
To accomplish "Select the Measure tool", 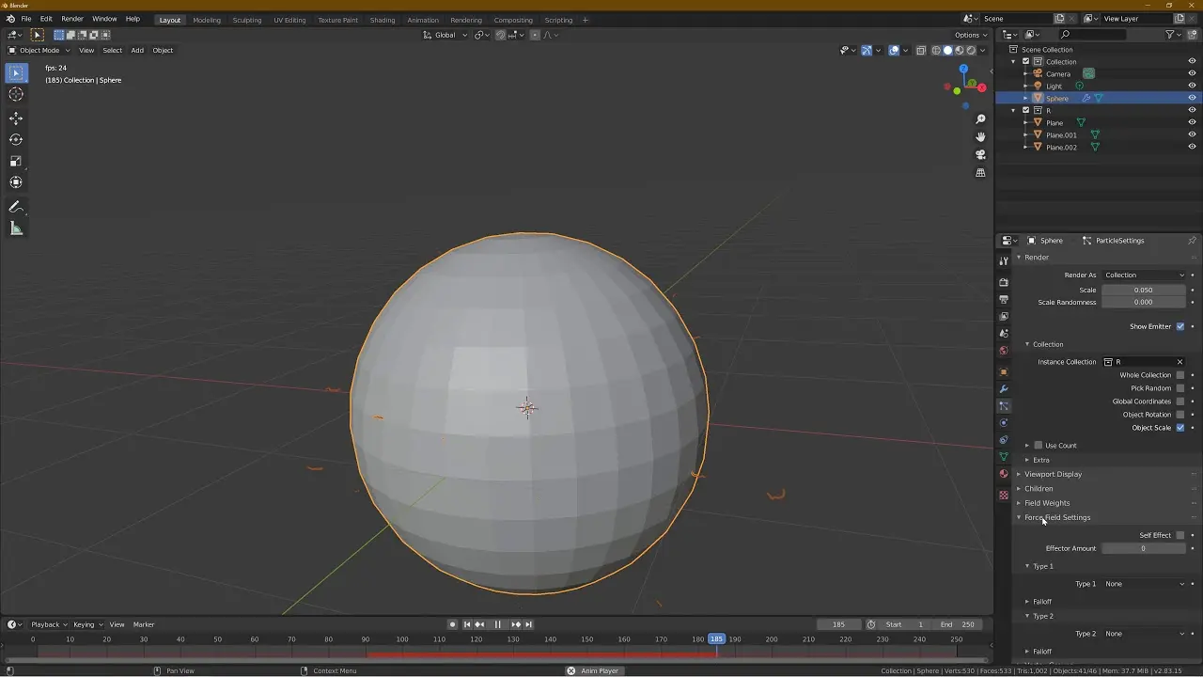I will 16,228.
